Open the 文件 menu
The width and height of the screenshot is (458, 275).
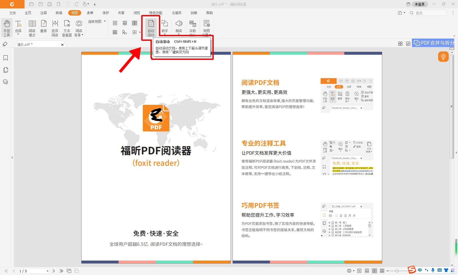(13, 13)
